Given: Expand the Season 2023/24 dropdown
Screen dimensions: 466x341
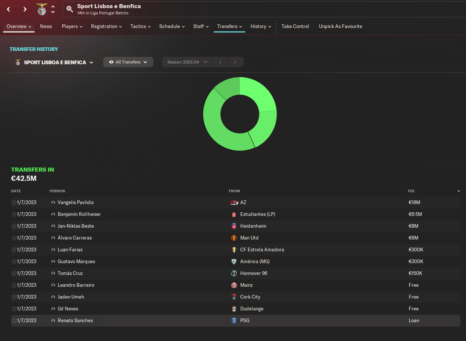Looking at the screenshot, I should tap(187, 62).
